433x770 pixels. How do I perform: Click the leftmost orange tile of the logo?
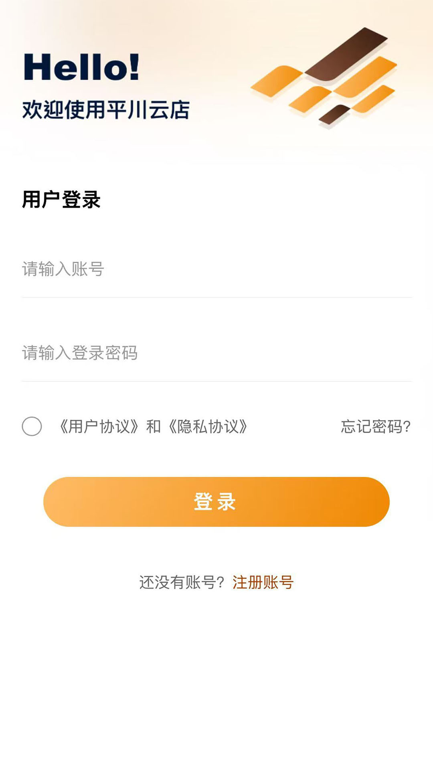(x=276, y=81)
